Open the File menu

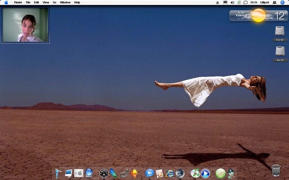pyautogui.click(x=28, y=2)
